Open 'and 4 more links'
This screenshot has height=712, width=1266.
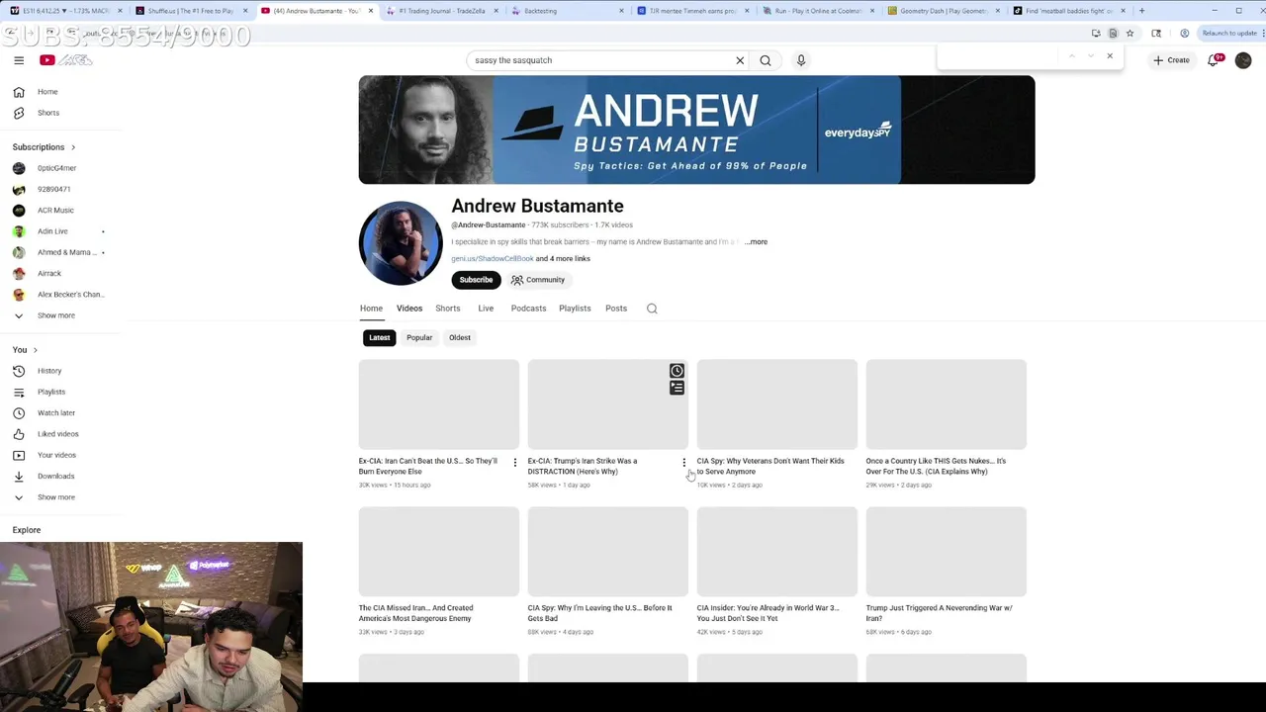coord(563,259)
